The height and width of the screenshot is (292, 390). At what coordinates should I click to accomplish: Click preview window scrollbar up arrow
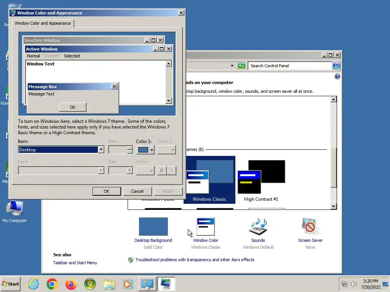point(168,64)
